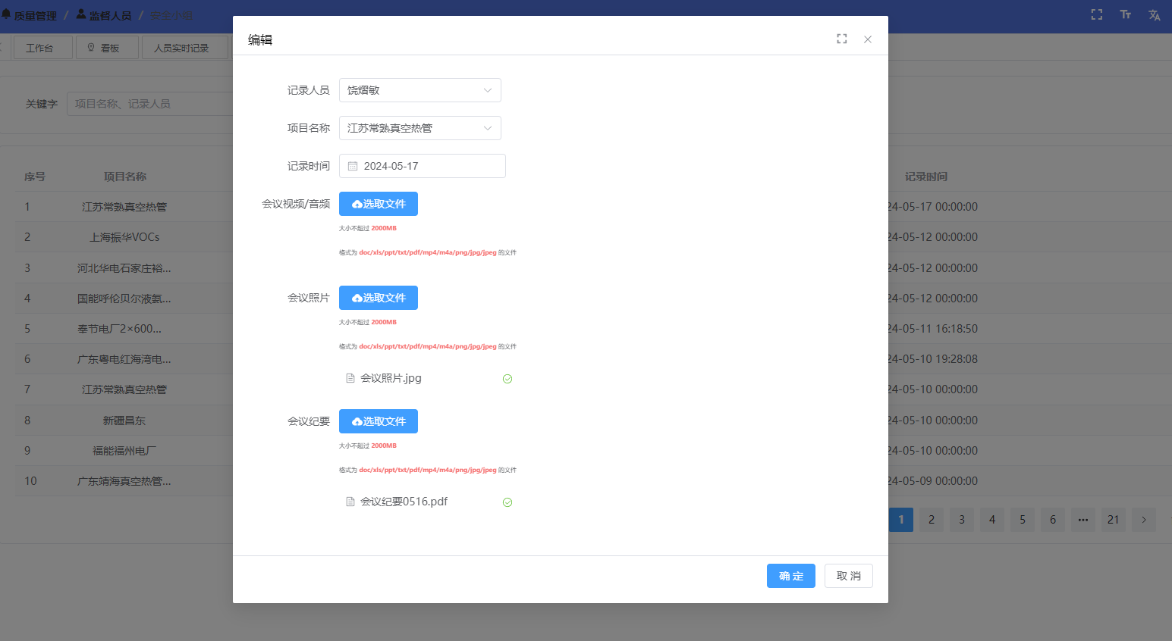This screenshot has height=641, width=1172.
Task: Click the map pin icon on 看板 tab
Action: coord(91,47)
